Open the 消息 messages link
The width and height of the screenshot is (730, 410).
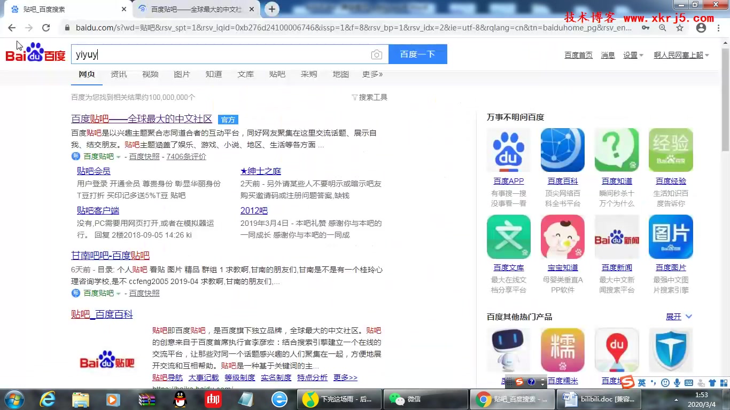point(608,55)
